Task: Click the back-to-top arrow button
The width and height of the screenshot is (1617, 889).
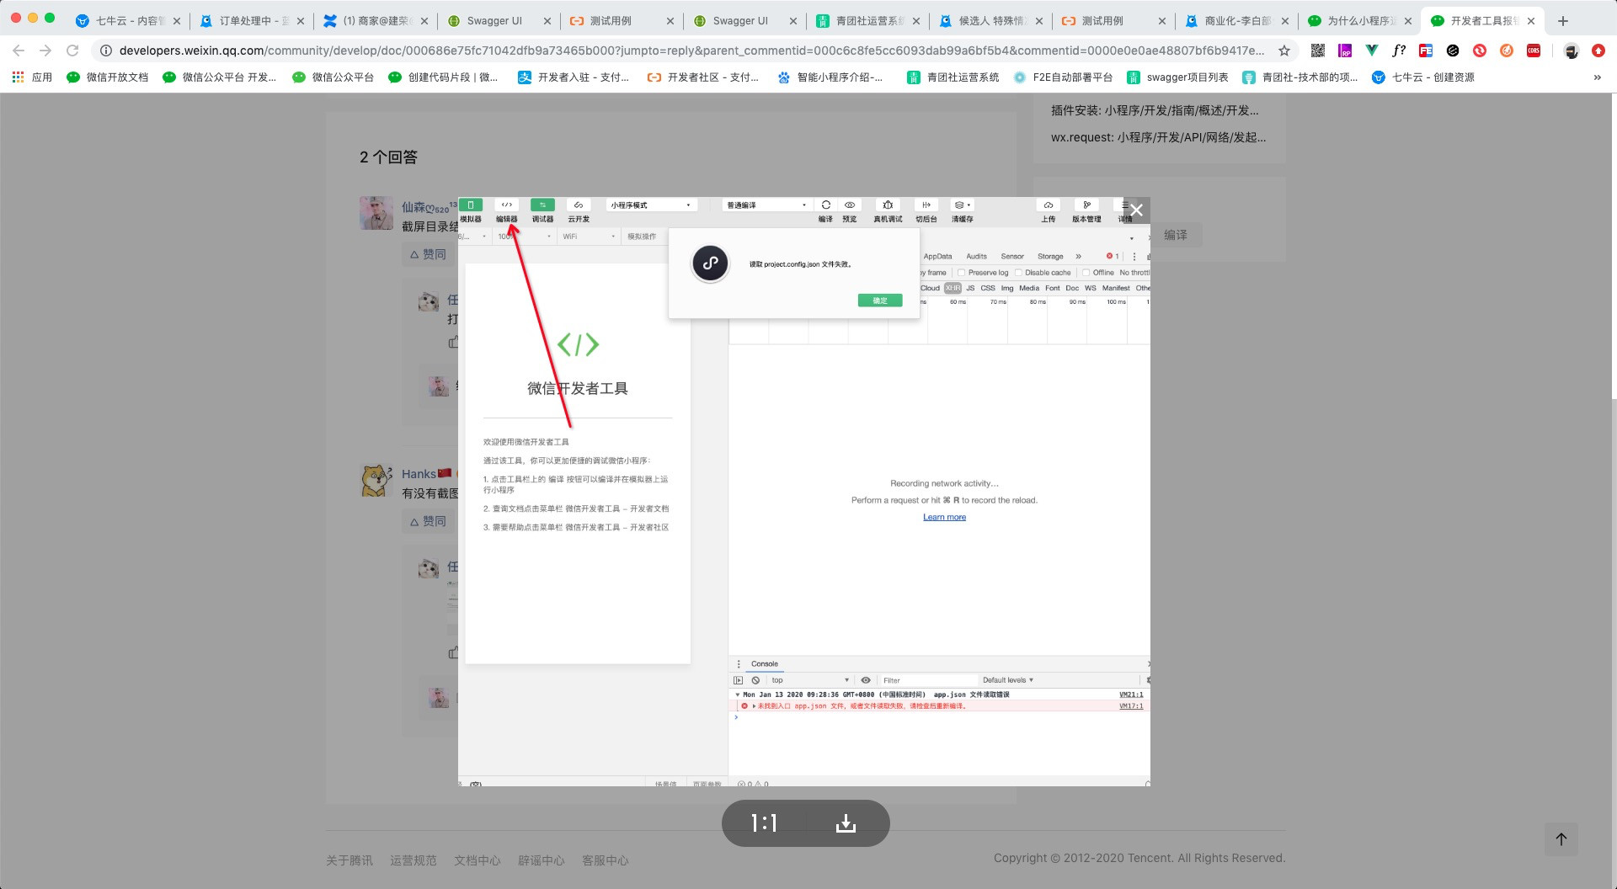Action: click(1561, 839)
